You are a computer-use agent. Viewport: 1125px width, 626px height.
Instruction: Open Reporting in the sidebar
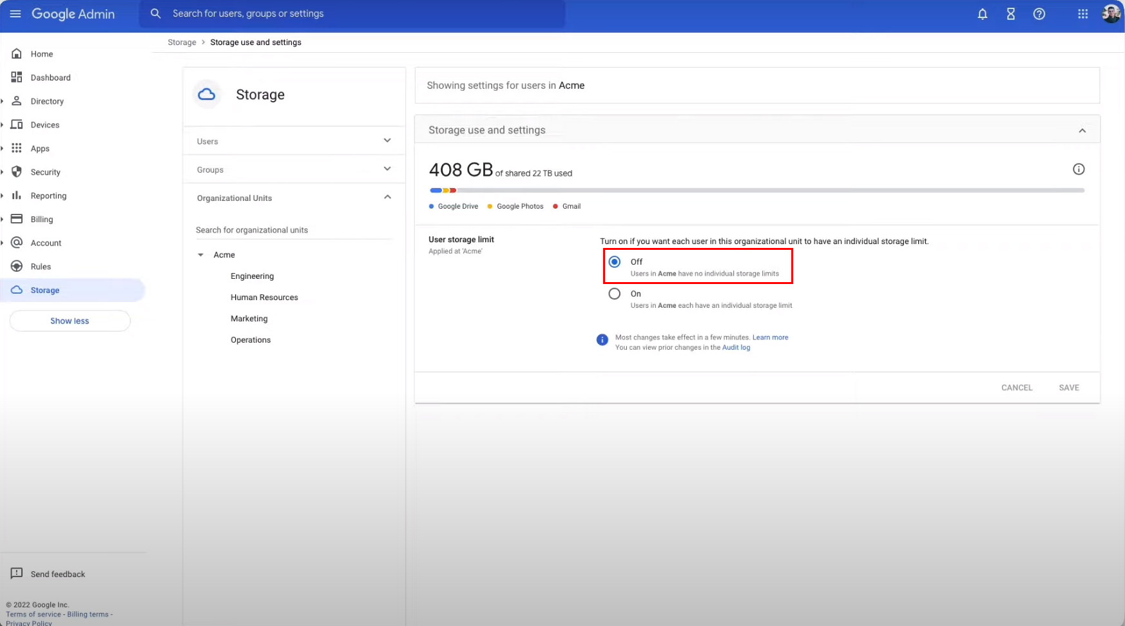pyautogui.click(x=48, y=196)
